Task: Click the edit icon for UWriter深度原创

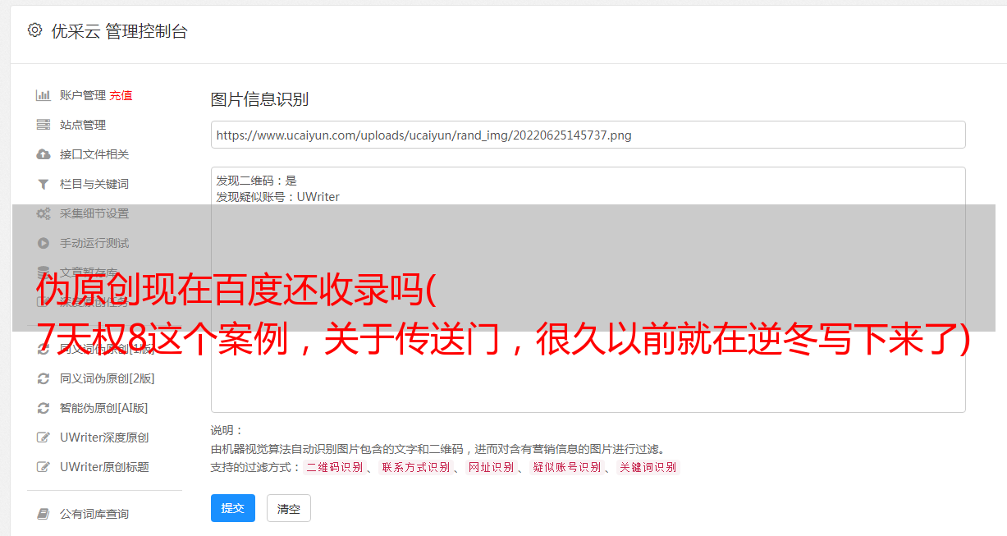Action: coord(43,438)
